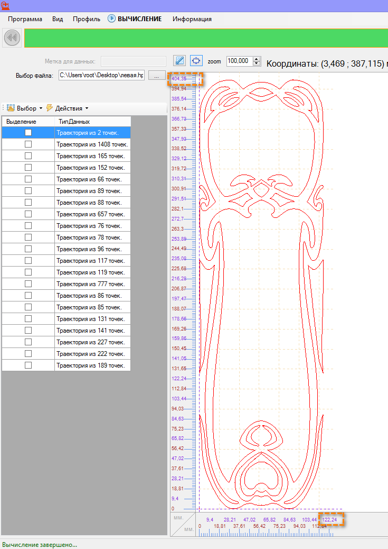Image resolution: width=388 pixels, height=549 pixels.
Task: Click the 122,24 horizontal ruler value
Action: point(329,519)
